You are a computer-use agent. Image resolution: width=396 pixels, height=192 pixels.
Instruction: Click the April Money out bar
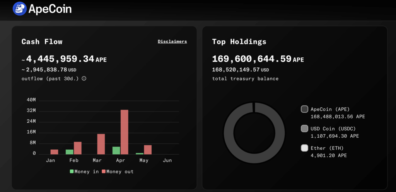(x=124, y=132)
